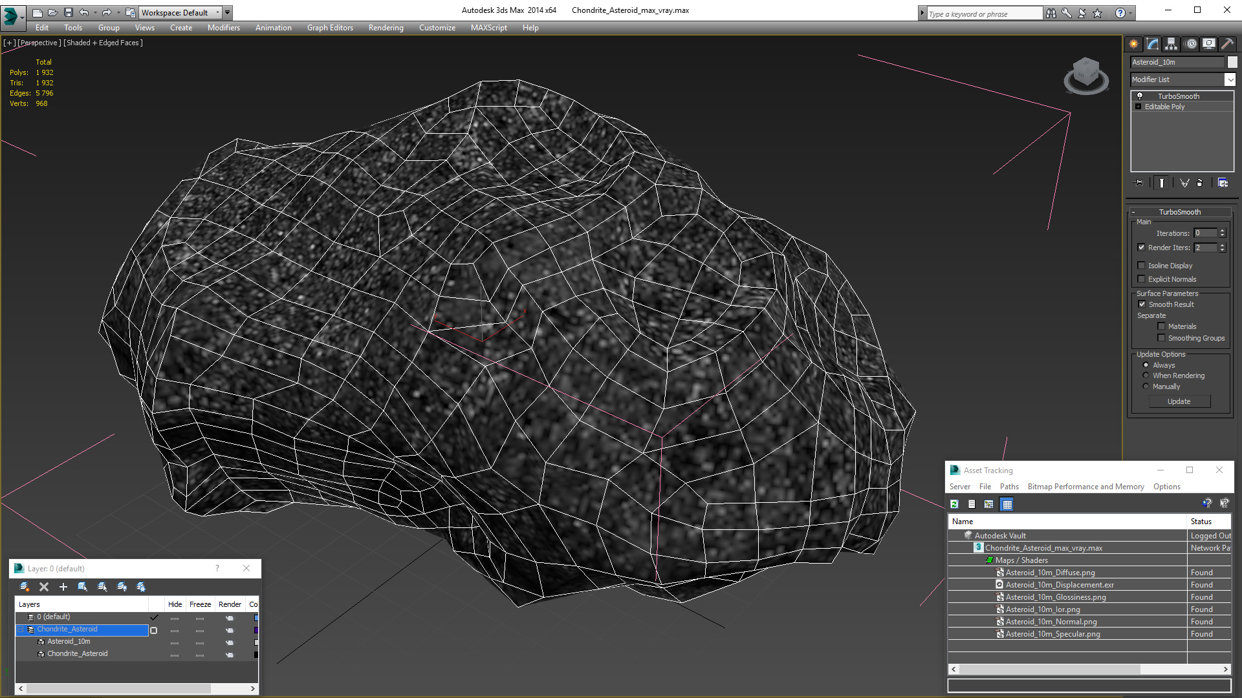Click the Save File icon in title bar
This screenshot has width=1242, height=698.
coord(69,12)
